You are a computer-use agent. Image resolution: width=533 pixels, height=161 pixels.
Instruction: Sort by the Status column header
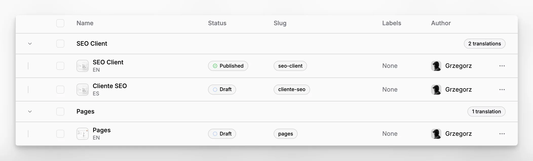[217, 23]
